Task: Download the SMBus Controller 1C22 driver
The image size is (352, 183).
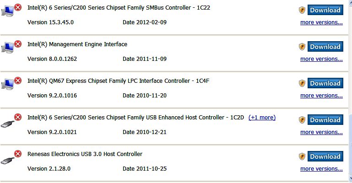Action: click(325, 10)
